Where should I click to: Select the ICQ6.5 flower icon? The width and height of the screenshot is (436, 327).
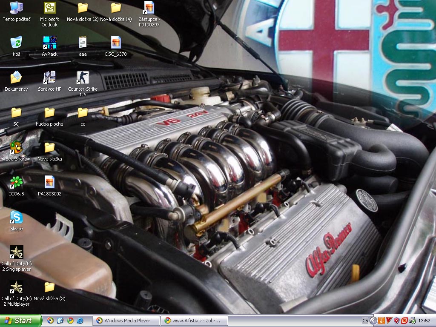(x=16, y=182)
